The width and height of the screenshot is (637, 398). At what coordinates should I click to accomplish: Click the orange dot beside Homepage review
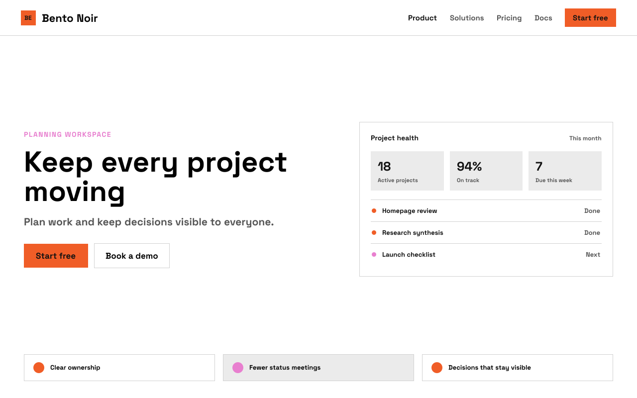point(374,211)
